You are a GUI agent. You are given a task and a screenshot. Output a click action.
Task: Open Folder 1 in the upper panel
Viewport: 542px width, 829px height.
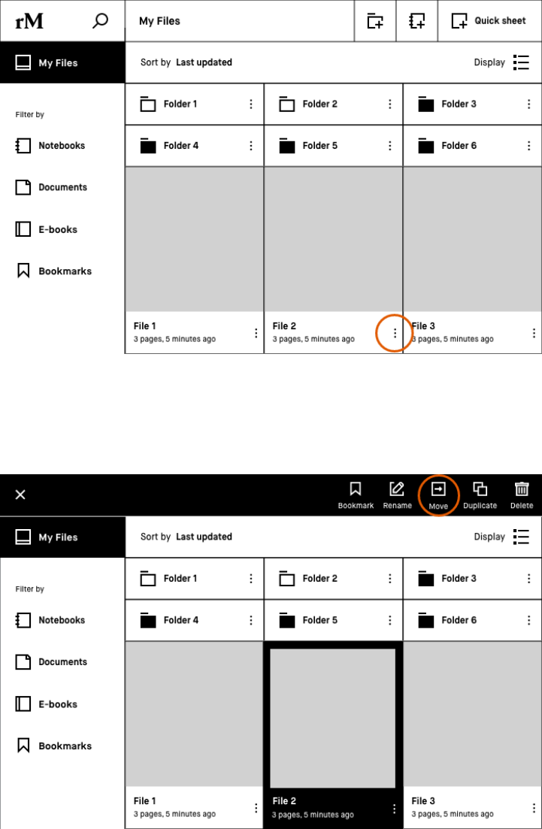(x=194, y=104)
